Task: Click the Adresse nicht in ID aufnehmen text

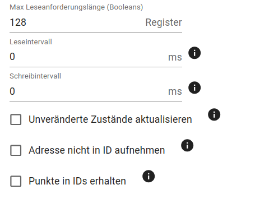Action: (97, 150)
